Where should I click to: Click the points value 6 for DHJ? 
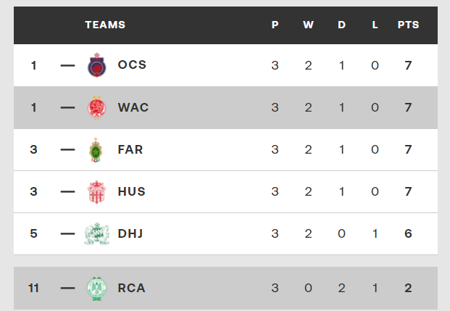408,233
